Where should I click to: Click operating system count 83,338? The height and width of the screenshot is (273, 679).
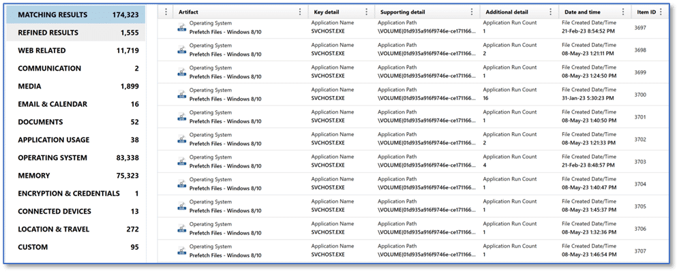127,158
